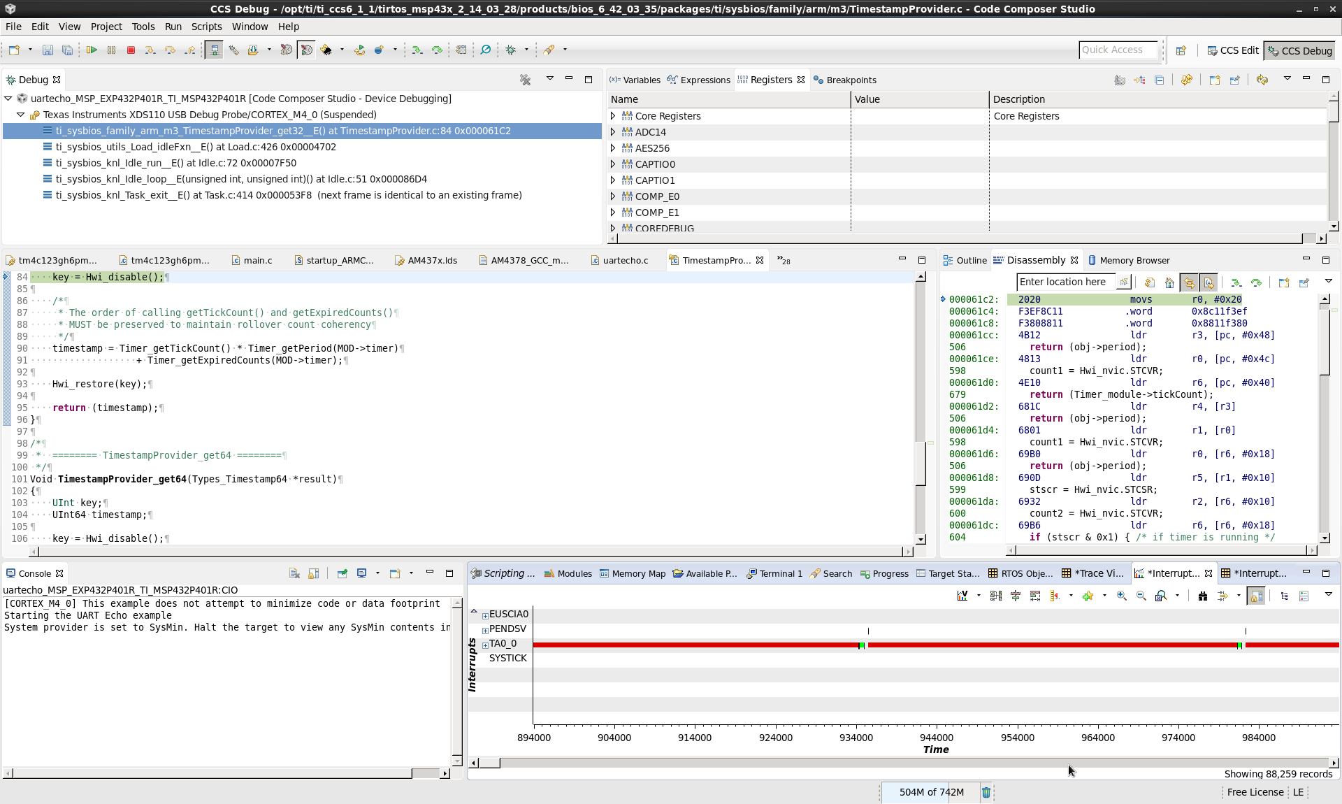This screenshot has width=1342, height=804.
Task: Click Zoom Out in the Interrupt graph toolbar
Action: point(1141,596)
